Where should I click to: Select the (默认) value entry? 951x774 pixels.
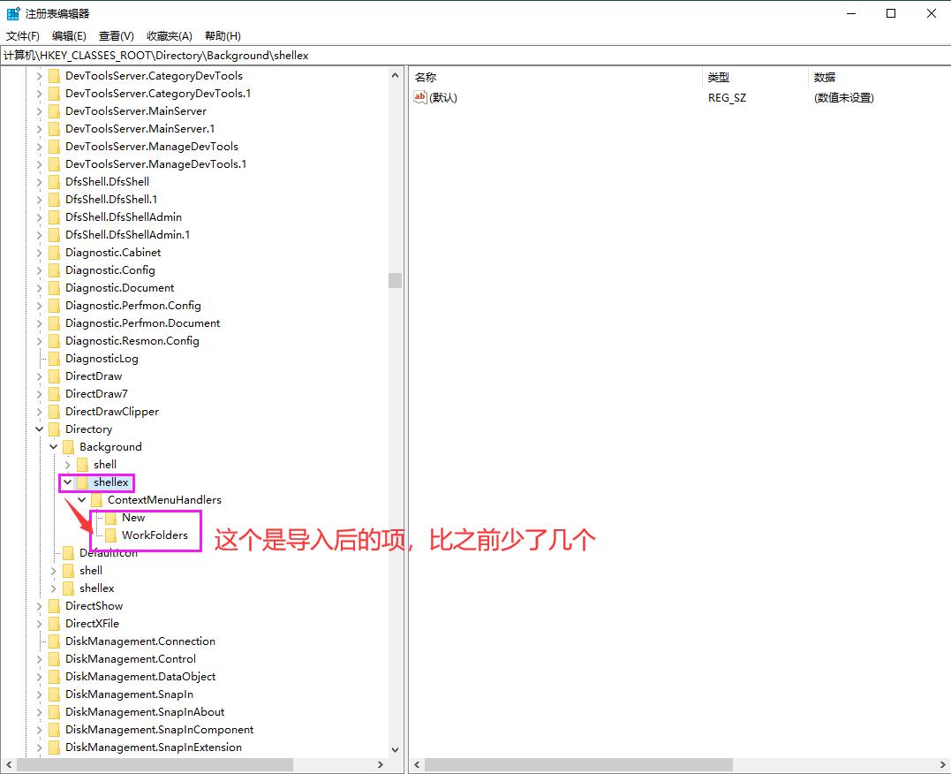point(442,98)
